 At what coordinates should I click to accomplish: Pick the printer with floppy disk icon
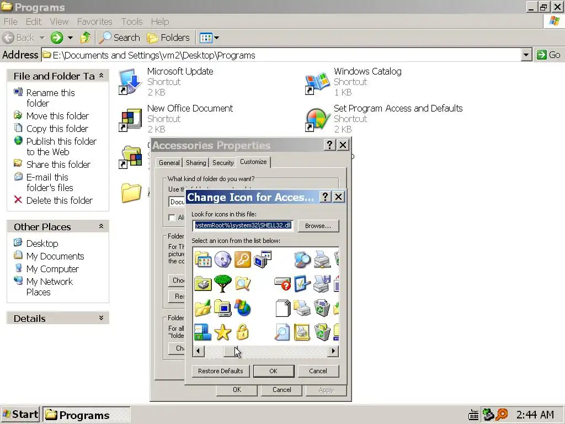click(x=322, y=284)
